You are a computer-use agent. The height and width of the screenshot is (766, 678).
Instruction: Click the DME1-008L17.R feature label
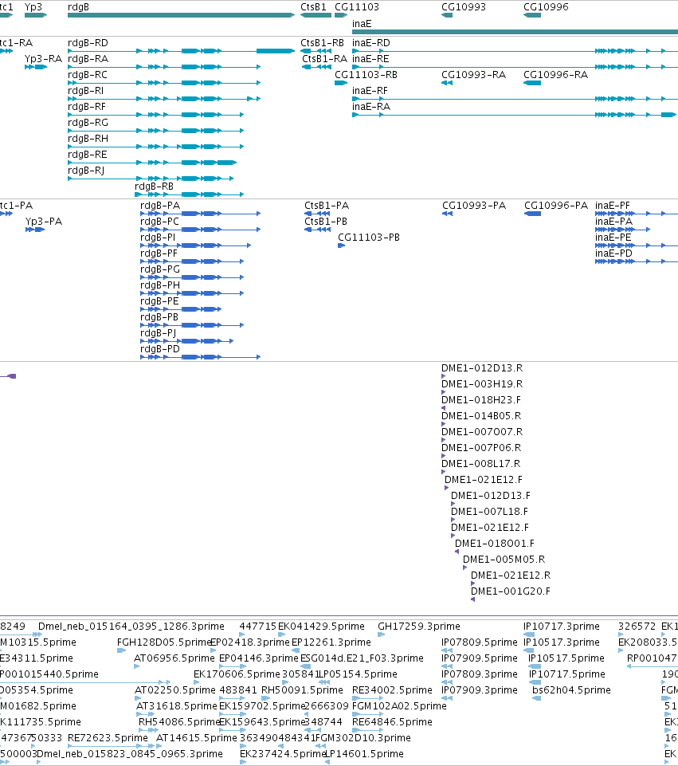pyautogui.click(x=480, y=464)
